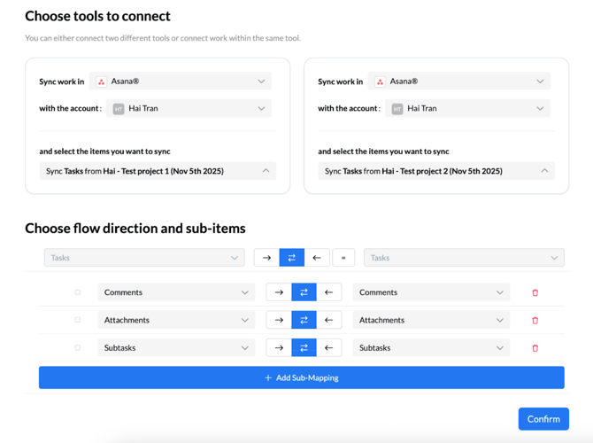Screen dimensions: 593x443
Task: Collapse the Test project 1 tasks selector
Action: [158, 171]
